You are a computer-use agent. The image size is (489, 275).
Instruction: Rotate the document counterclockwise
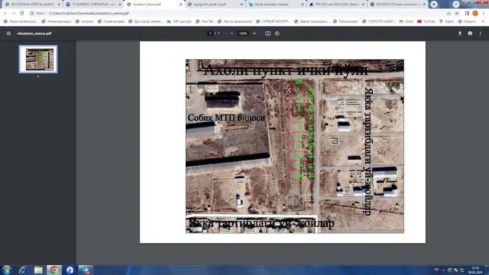277,34
